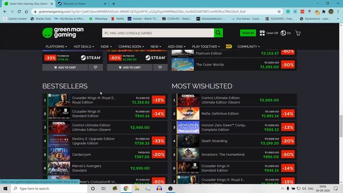Click Horizon Zero Dawn cover thumbnail

click(188, 127)
